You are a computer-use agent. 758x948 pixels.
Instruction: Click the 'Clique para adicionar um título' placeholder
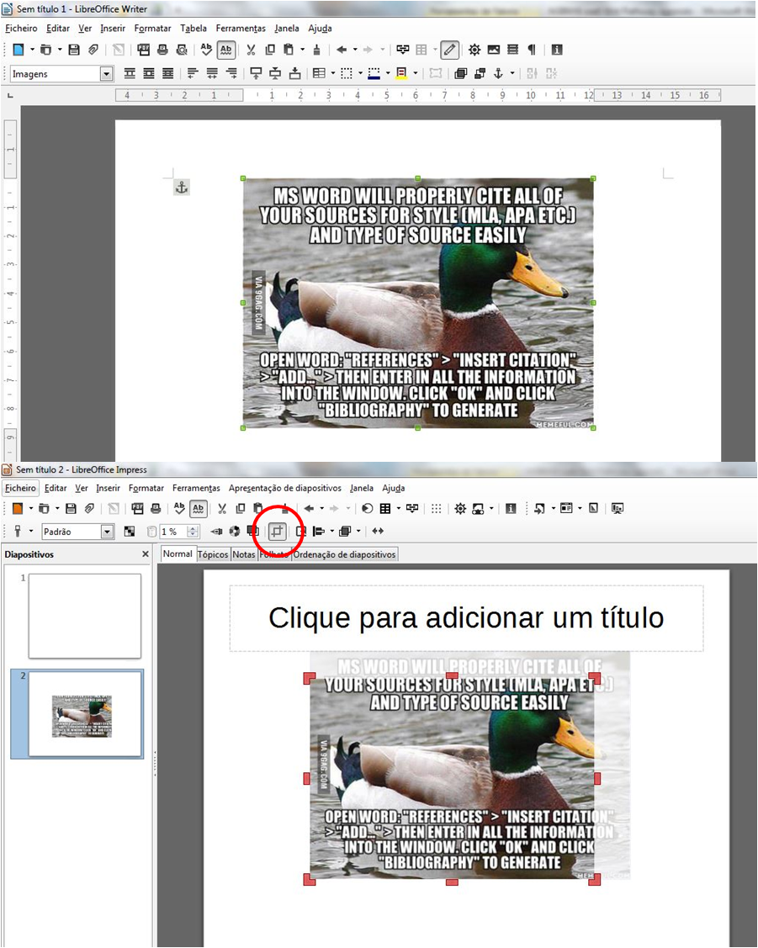466,618
